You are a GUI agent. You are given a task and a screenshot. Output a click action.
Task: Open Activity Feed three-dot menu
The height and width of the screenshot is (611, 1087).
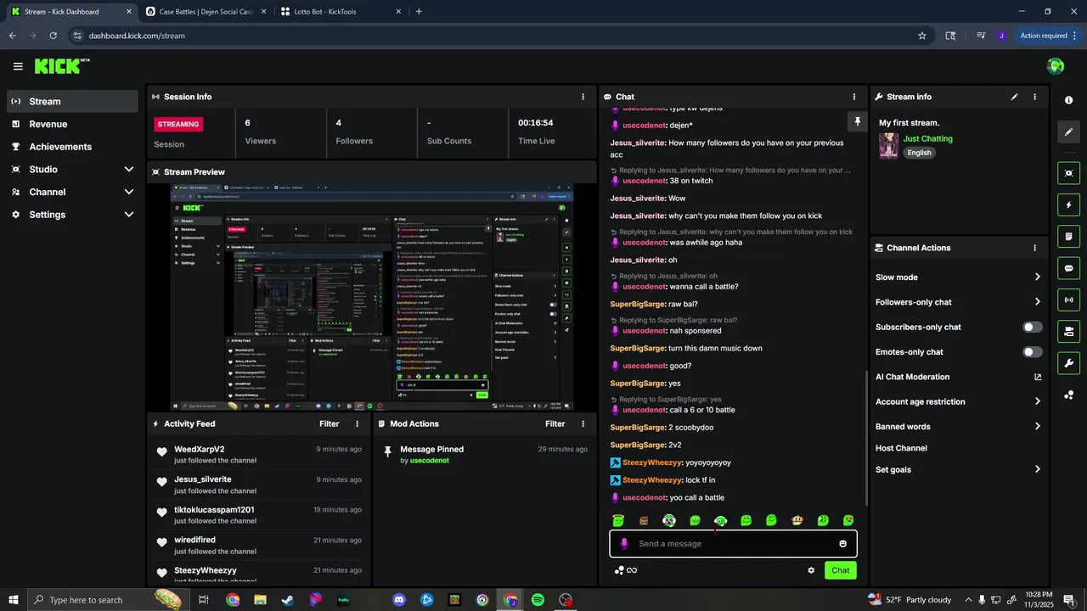tap(357, 423)
